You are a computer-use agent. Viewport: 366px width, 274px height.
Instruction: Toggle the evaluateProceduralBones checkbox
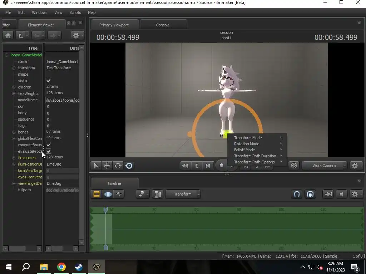click(49, 151)
